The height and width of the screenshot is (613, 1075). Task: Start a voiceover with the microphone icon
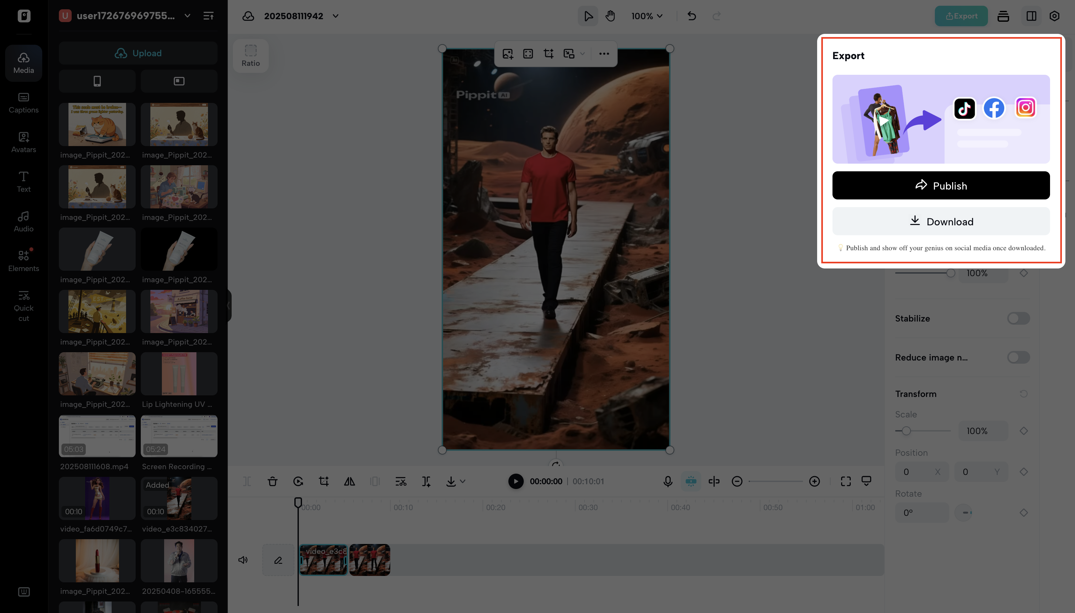[667, 481]
